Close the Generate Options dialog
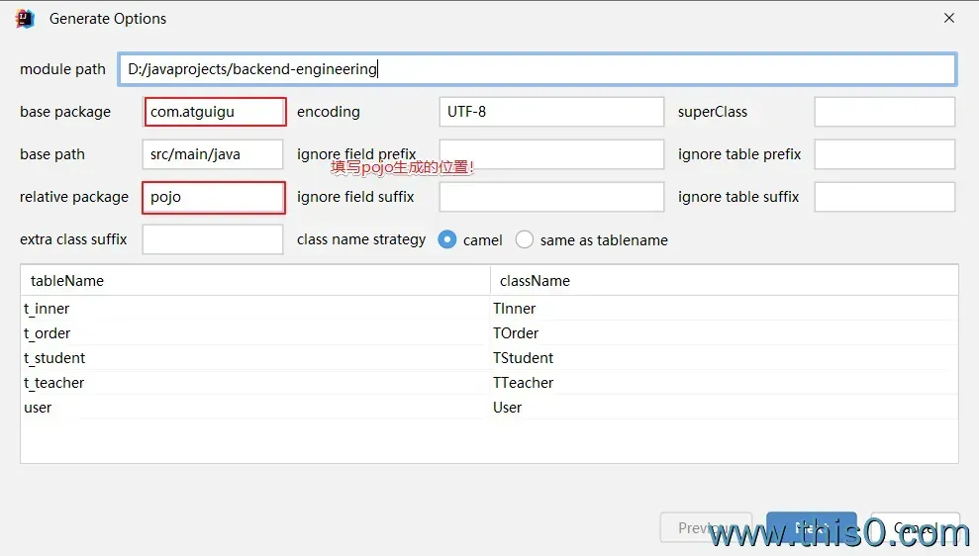The width and height of the screenshot is (979, 556). coord(948,19)
